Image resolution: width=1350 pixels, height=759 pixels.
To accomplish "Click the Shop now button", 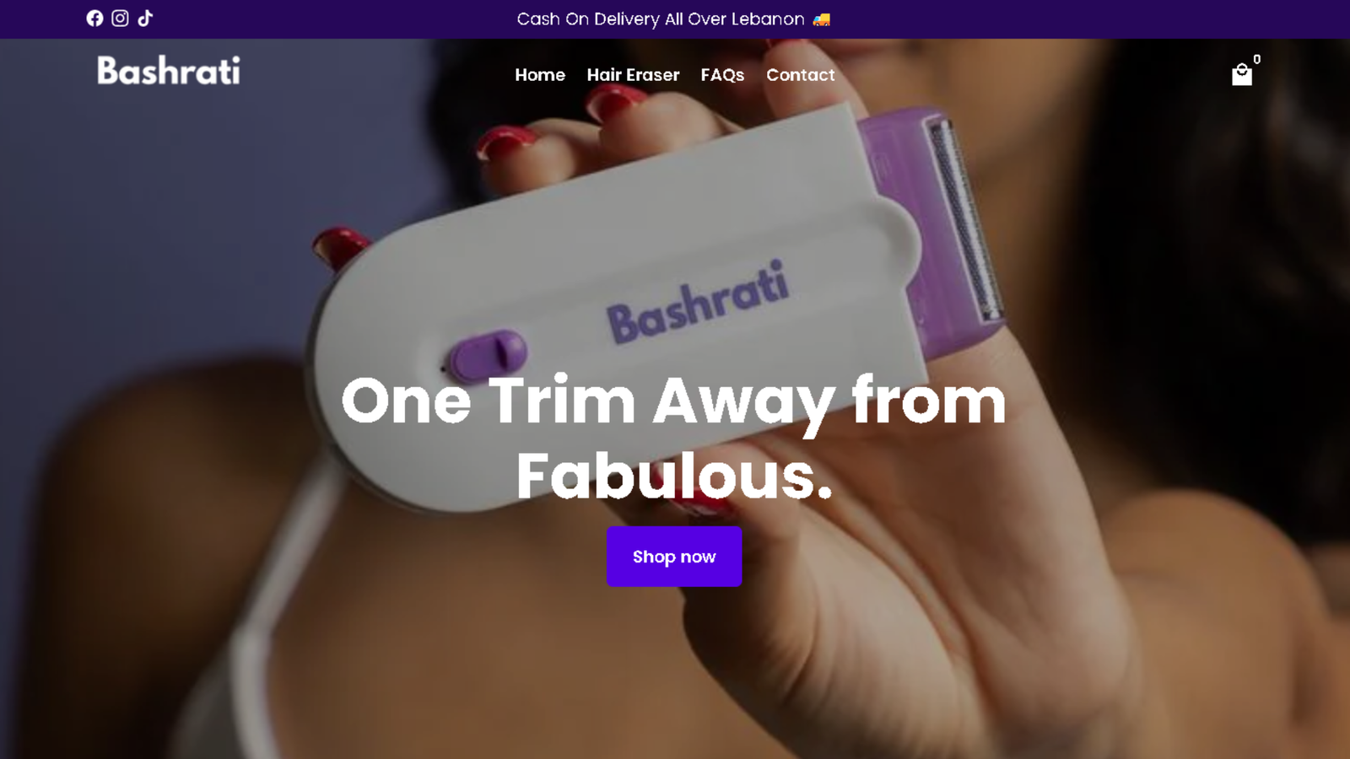I will pyautogui.click(x=674, y=557).
